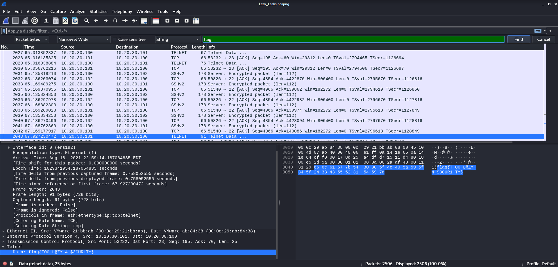This screenshot has width=558, height=267.
Task: Select packet 2043 TELNET row
Action: coord(272,137)
